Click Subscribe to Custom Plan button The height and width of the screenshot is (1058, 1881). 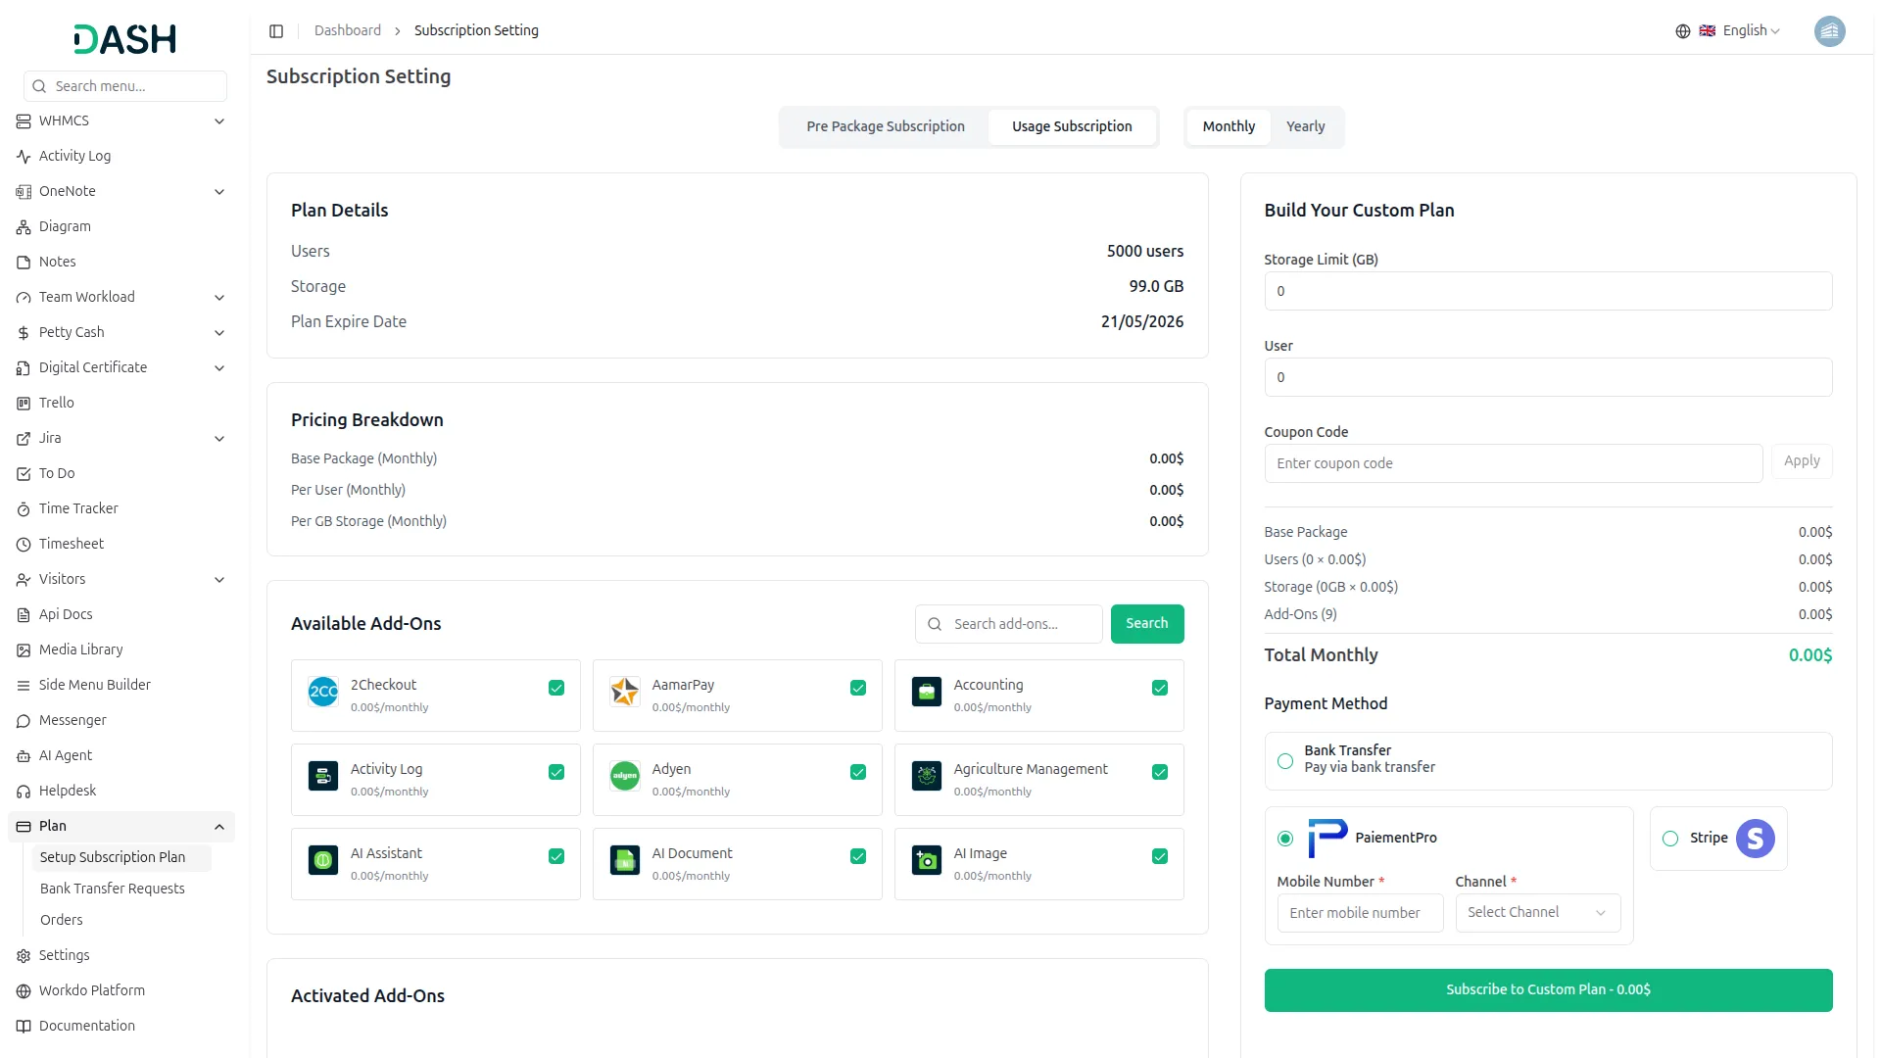tap(1548, 989)
